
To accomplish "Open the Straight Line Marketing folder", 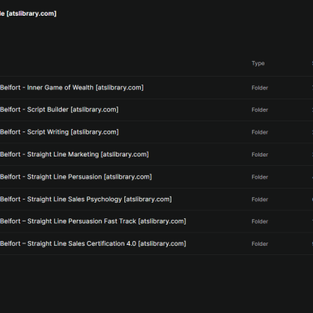I will (x=74, y=154).
